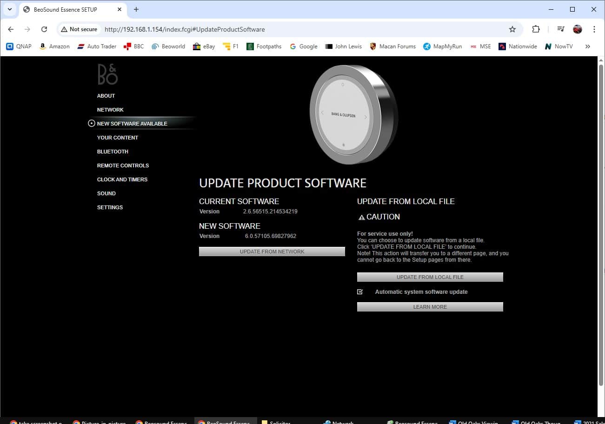Viewport: 605px width, 424px height.
Task: Open the Nationwide bookmark
Action: 518,46
